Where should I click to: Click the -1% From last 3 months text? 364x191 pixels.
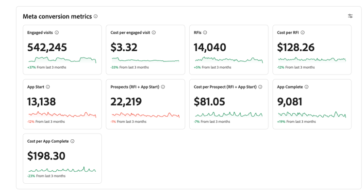(129, 122)
